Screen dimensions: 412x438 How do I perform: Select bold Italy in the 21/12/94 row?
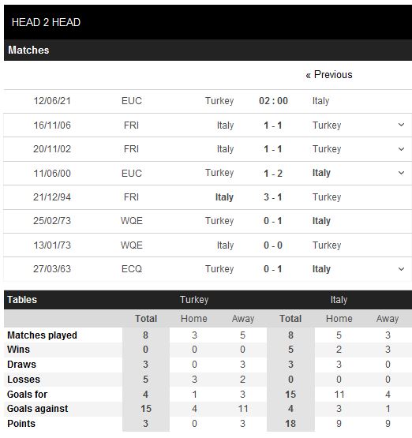224,197
